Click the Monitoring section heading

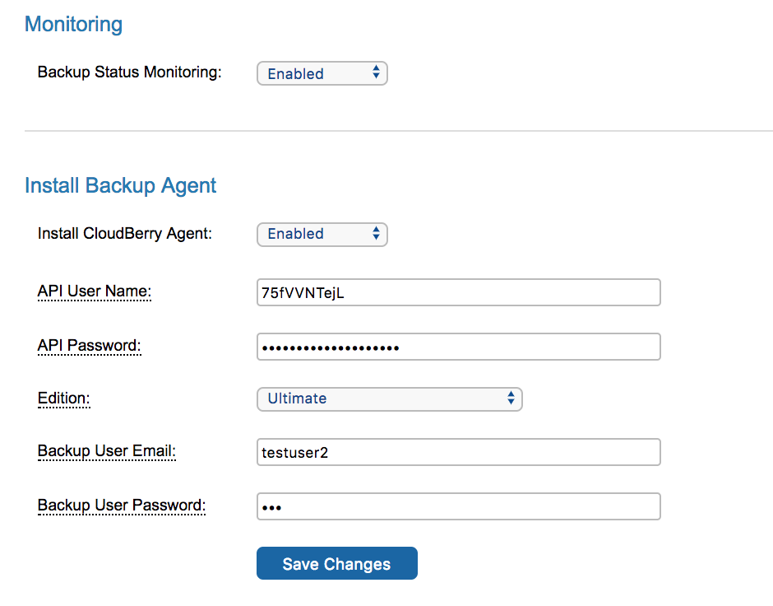click(73, 24)
